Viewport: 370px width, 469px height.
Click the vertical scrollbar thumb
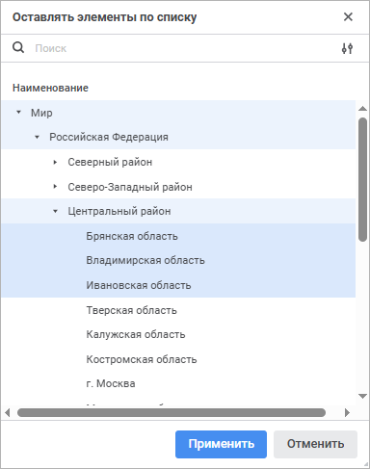362,179
